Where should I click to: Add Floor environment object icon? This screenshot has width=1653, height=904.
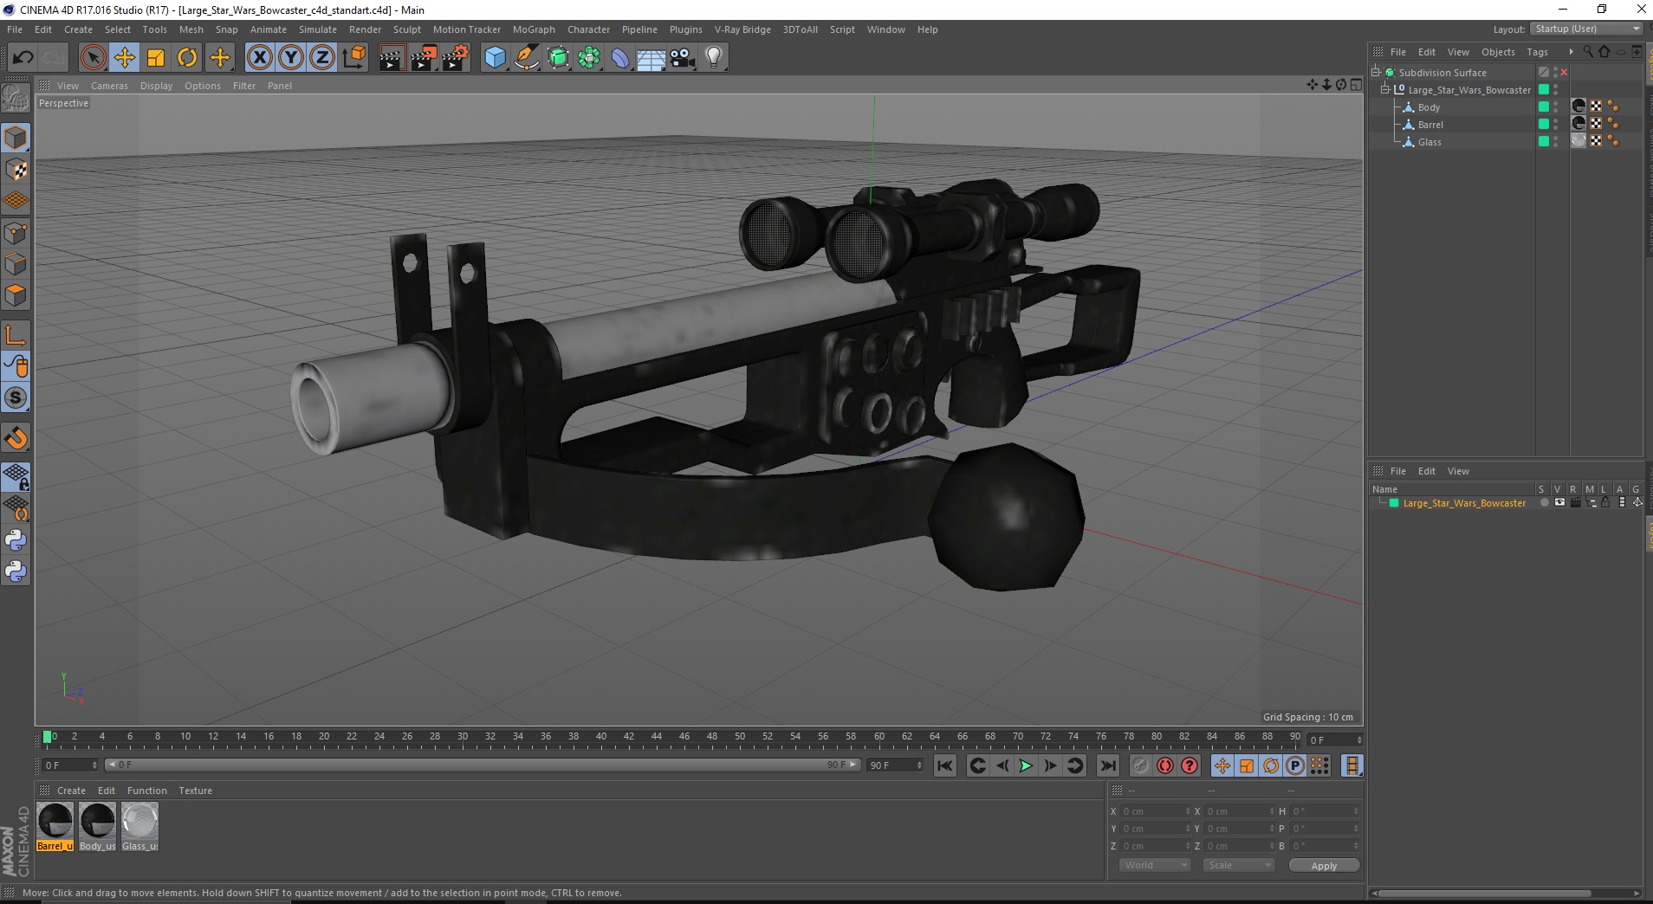(x=651, y=58)
